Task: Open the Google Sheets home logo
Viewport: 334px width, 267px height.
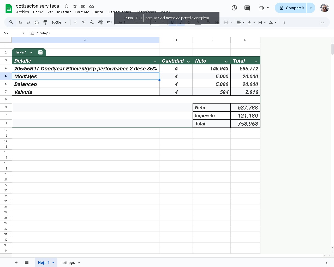Action: click(9, 9)
